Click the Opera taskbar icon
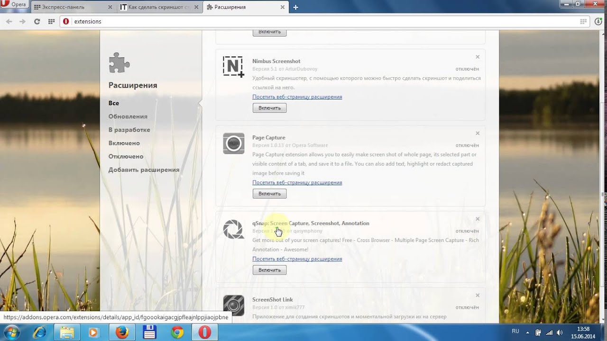Image resolution: width=607 pixels, height=341 pixels. (205, 332)
